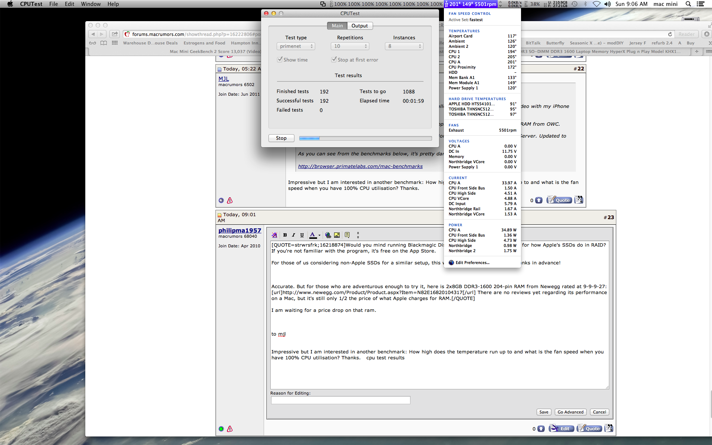Insert hyperlink using globe icon in editor

(328, 235)
